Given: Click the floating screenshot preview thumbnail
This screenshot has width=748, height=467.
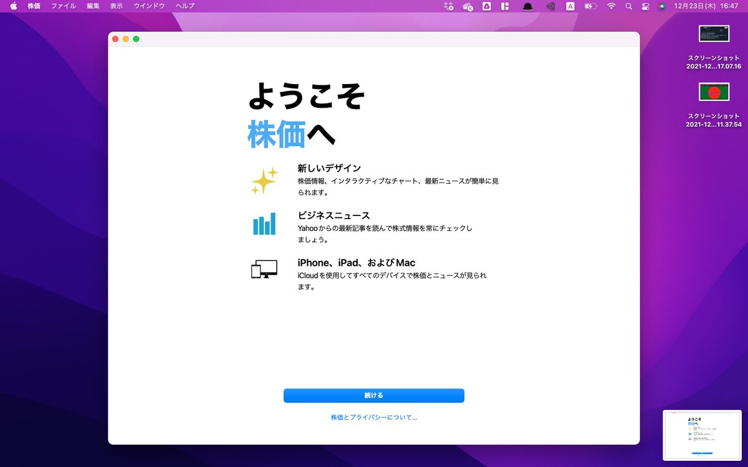Looking at the screenshot, I should (x=702, y=435).
